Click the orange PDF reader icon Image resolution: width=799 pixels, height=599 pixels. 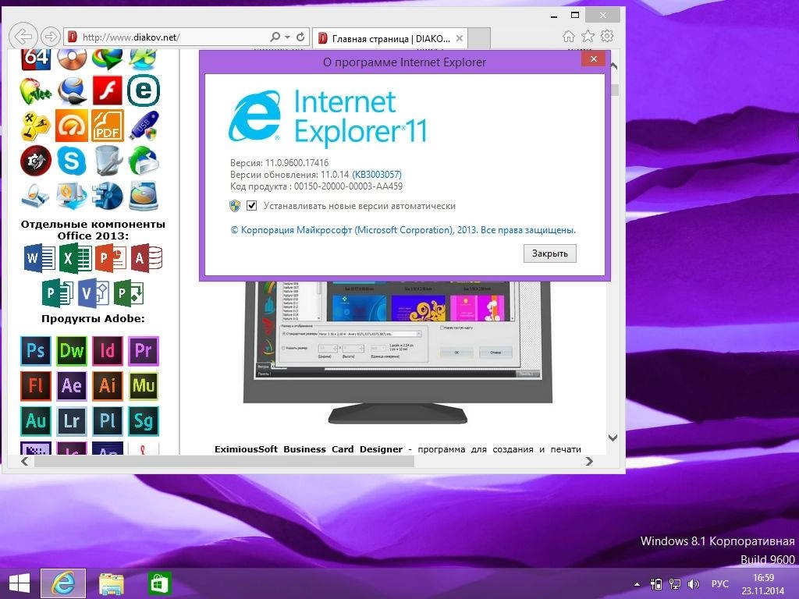coord(108,126)
